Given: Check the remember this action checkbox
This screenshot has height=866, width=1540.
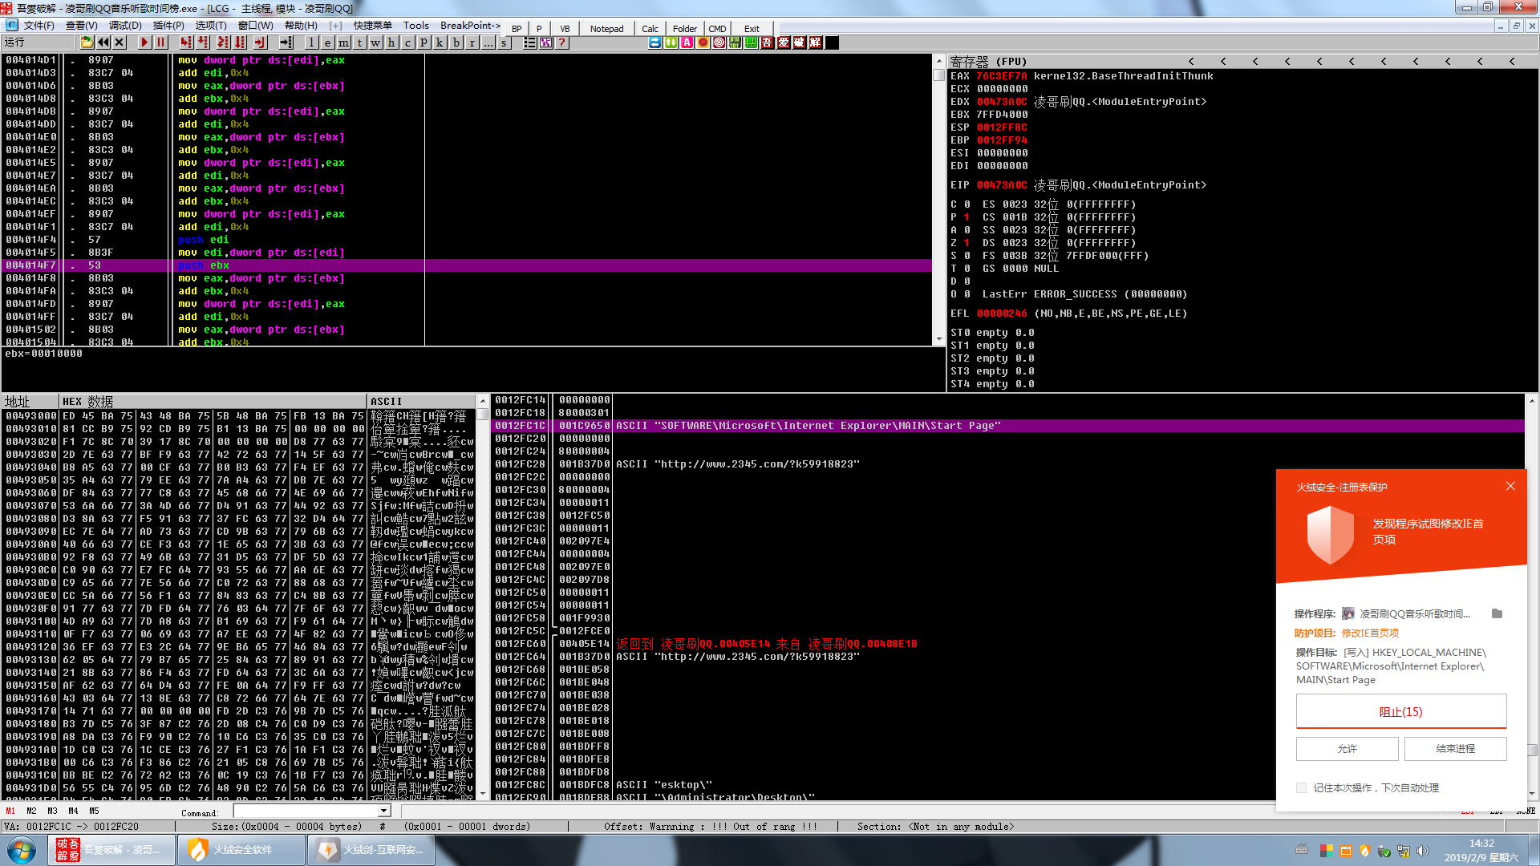Looking at the screenshot, I should (x=1301, y=787).
